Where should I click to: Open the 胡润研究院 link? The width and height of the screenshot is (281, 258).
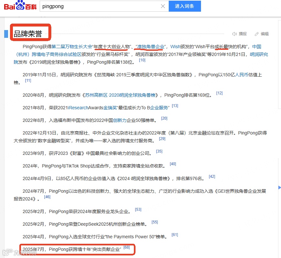click(259, 54)
